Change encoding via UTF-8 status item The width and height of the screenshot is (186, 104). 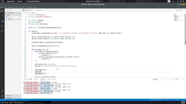tap(166, 100)
